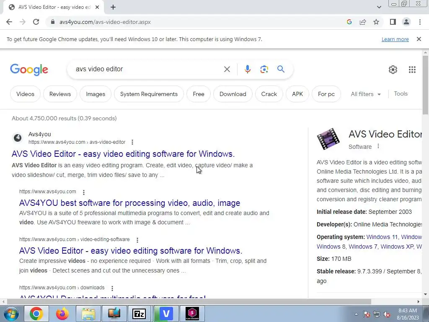Expand the All filters dropdown
The height and width of the screenshot is (322, 429).
coord(366,94)
